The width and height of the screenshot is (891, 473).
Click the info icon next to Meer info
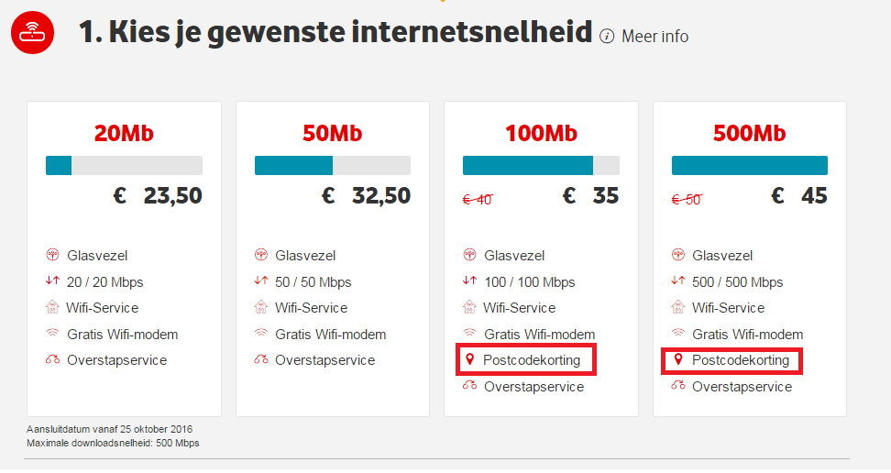pos(607,36)
